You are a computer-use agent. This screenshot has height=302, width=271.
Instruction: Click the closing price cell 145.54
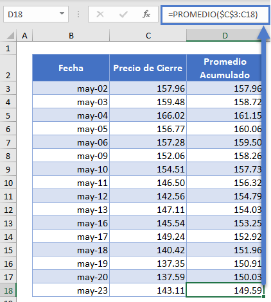pos(148,223)
